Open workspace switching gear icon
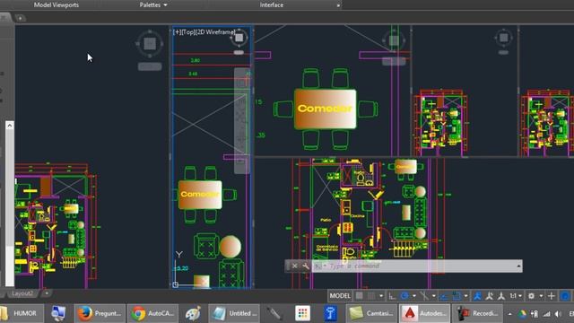This screenshot has height=323, width=574. tap(531, 296)
